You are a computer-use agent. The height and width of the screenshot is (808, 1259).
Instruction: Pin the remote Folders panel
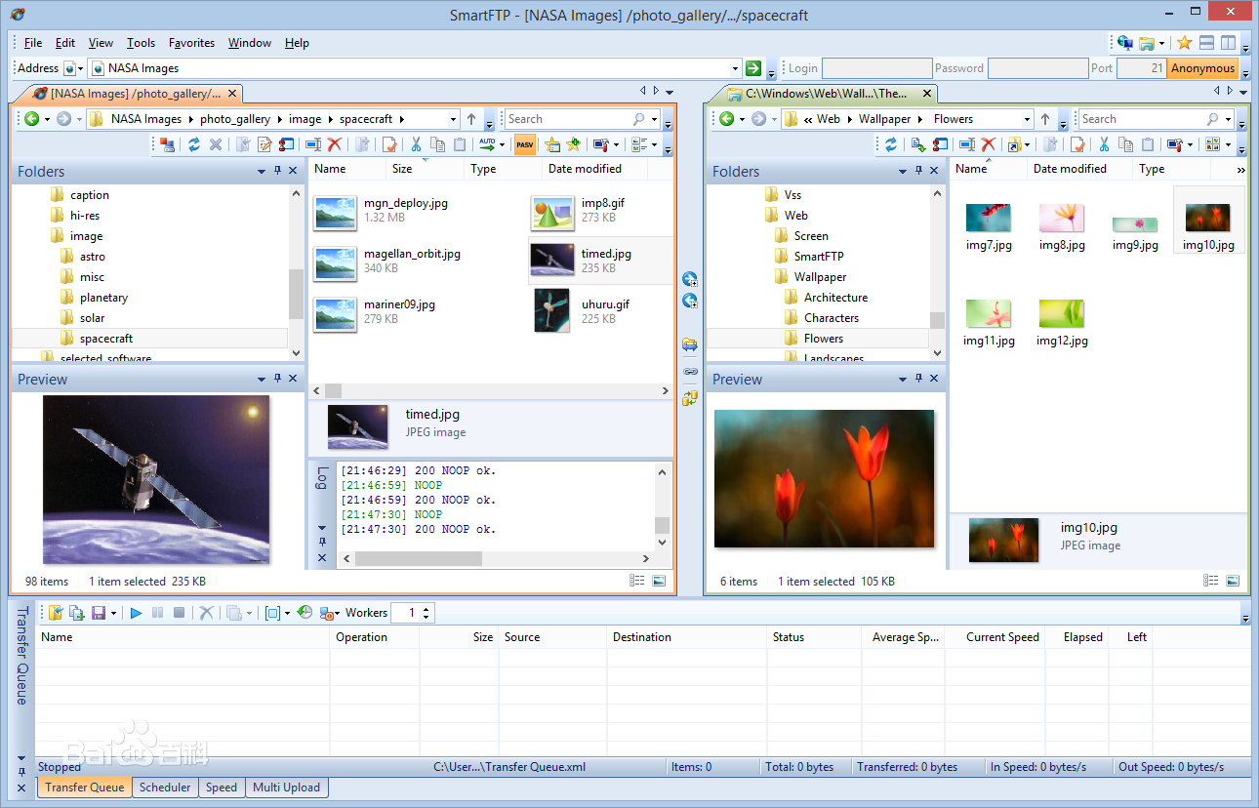(277, 171)
